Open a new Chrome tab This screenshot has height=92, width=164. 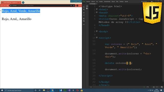[23, 2]
